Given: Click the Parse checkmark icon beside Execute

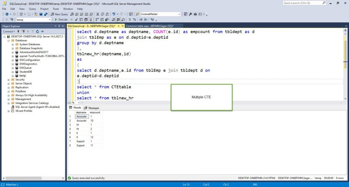Looking at the screenshot, I should coord(76,19).
